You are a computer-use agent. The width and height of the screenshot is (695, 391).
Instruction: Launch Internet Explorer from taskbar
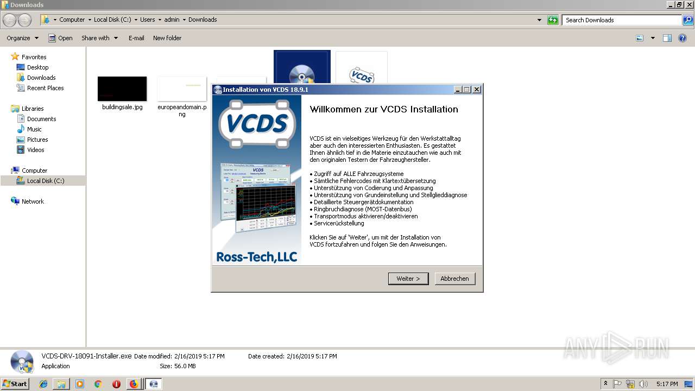click(43, 384)
